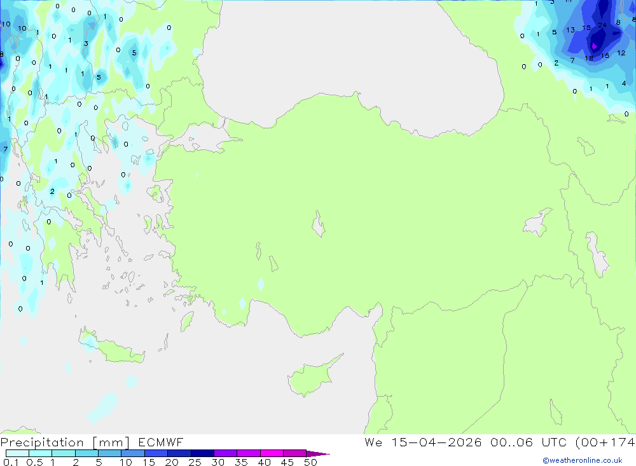The width and height of the screenshot is (636, 466).
Task: Click the '13' precipitation value on map
Action: pos(570,30)
